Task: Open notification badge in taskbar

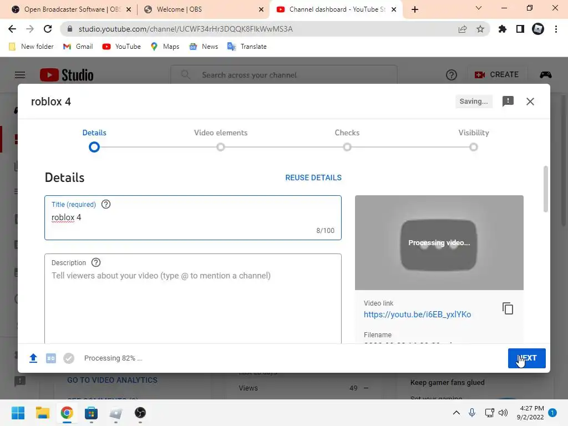Action: click(x=552, y=413)
